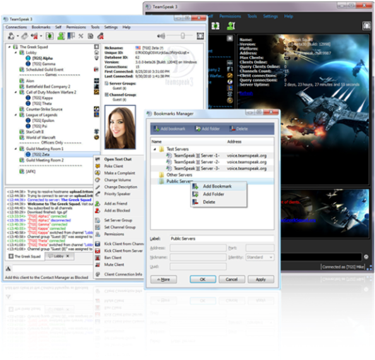Click Apply in the Bookmarks Manager
Screen dimensions: 375x360
[261, 279]
